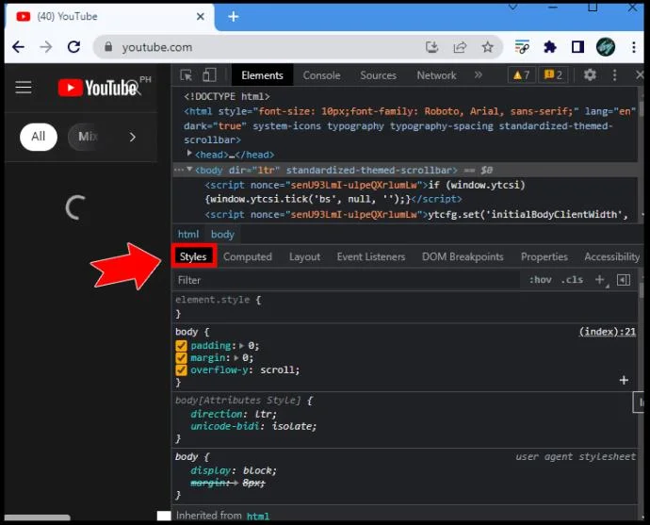
Task: Click the ellipsis beside the body node
Action: coord(179,170)
